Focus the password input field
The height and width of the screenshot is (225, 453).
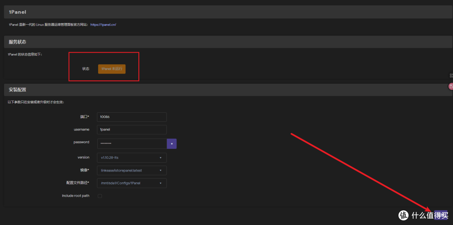(132, 143)
